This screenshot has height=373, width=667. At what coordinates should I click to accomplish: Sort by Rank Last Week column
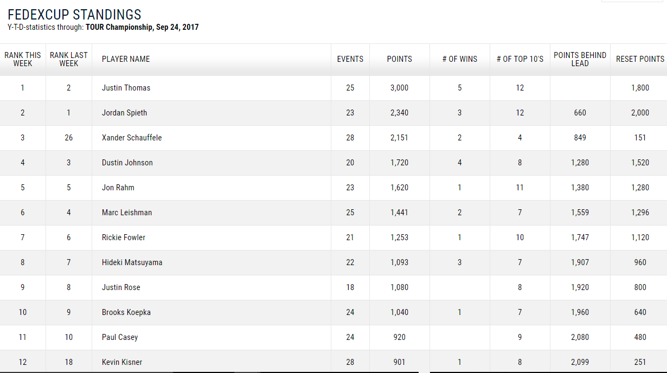[x=69, y=59]
